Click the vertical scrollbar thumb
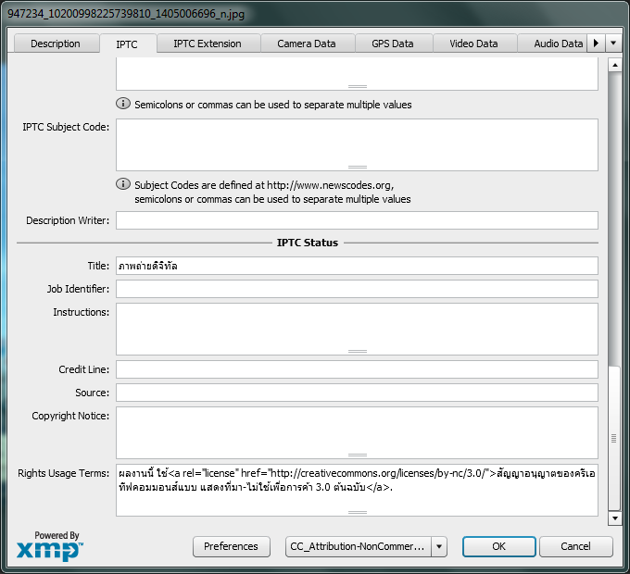This screenshot has width=630, height=574. pos(614,438)
